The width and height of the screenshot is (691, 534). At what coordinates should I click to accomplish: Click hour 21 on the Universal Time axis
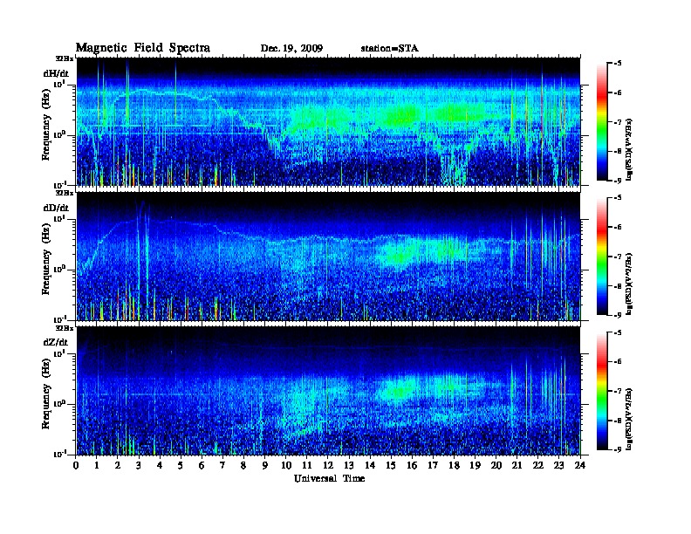point(517,465)
